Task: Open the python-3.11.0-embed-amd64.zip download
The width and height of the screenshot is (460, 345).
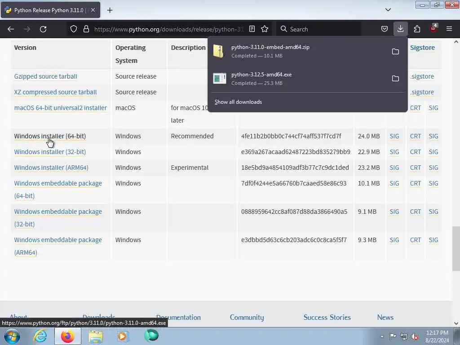Action: click(x=298, y=51)
